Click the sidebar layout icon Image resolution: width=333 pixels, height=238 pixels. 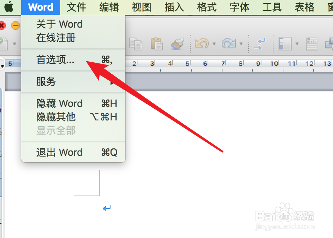(285, 44)
